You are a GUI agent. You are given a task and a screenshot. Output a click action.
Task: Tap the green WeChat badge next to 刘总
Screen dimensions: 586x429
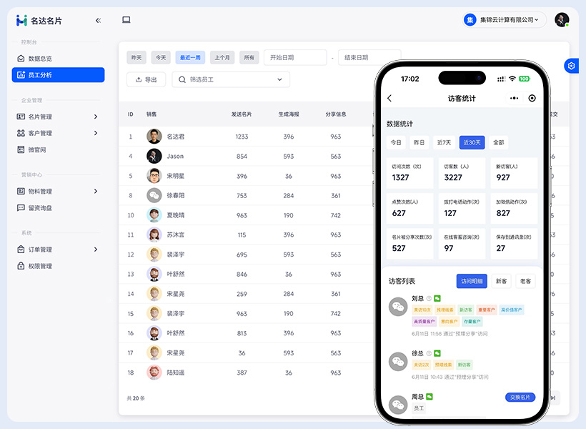(437, 298)
